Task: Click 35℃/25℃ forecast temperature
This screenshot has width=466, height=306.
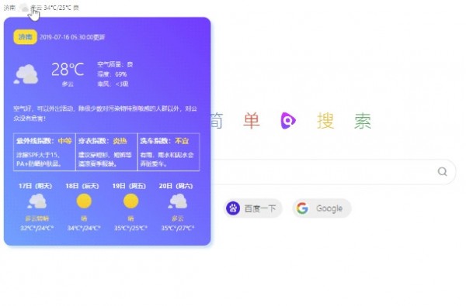Action: point(130,228)
